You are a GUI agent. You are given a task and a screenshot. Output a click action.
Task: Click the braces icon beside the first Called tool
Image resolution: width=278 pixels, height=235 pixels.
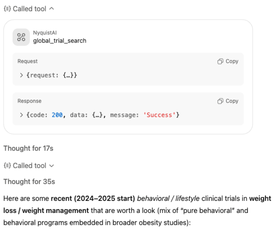[x=7, y=9]
